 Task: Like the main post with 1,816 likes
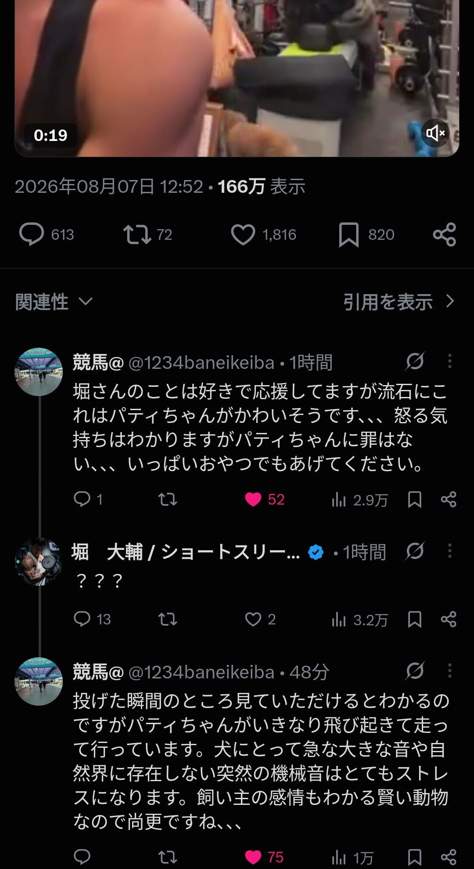click(263, 234)
